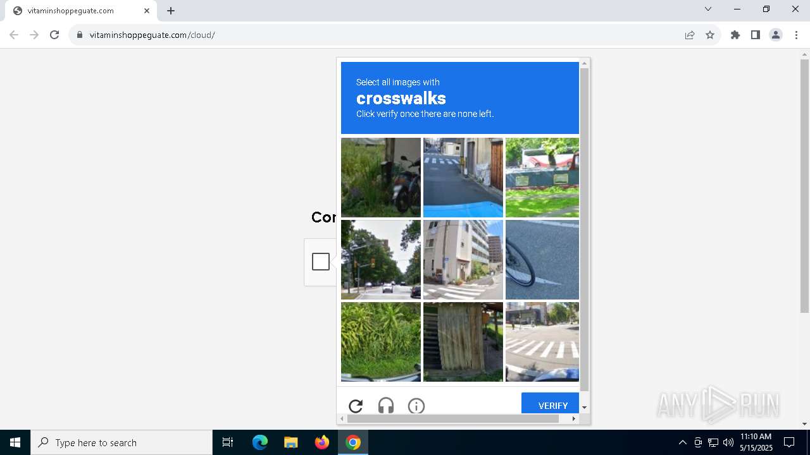Open a new browser tab
810x455 pixels.
pos(171,11)
